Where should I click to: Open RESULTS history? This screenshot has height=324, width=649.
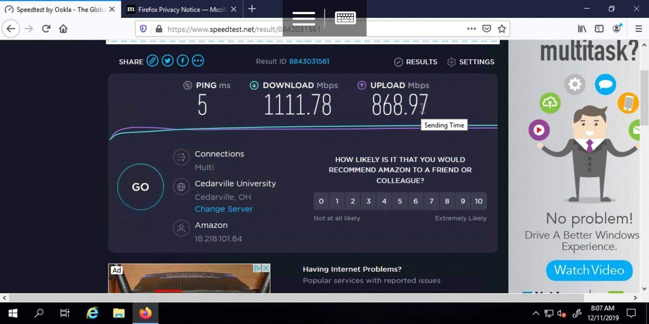point(415,62)
